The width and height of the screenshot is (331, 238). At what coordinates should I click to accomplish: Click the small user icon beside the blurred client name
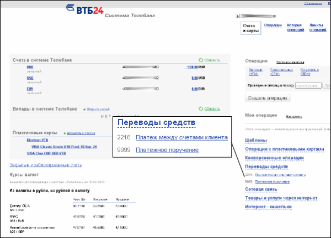(238, 16)
